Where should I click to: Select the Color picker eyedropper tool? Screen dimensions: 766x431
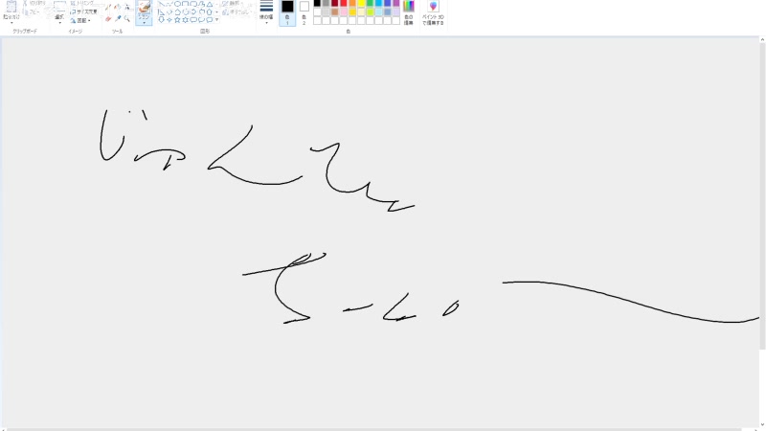click(117, 18)
